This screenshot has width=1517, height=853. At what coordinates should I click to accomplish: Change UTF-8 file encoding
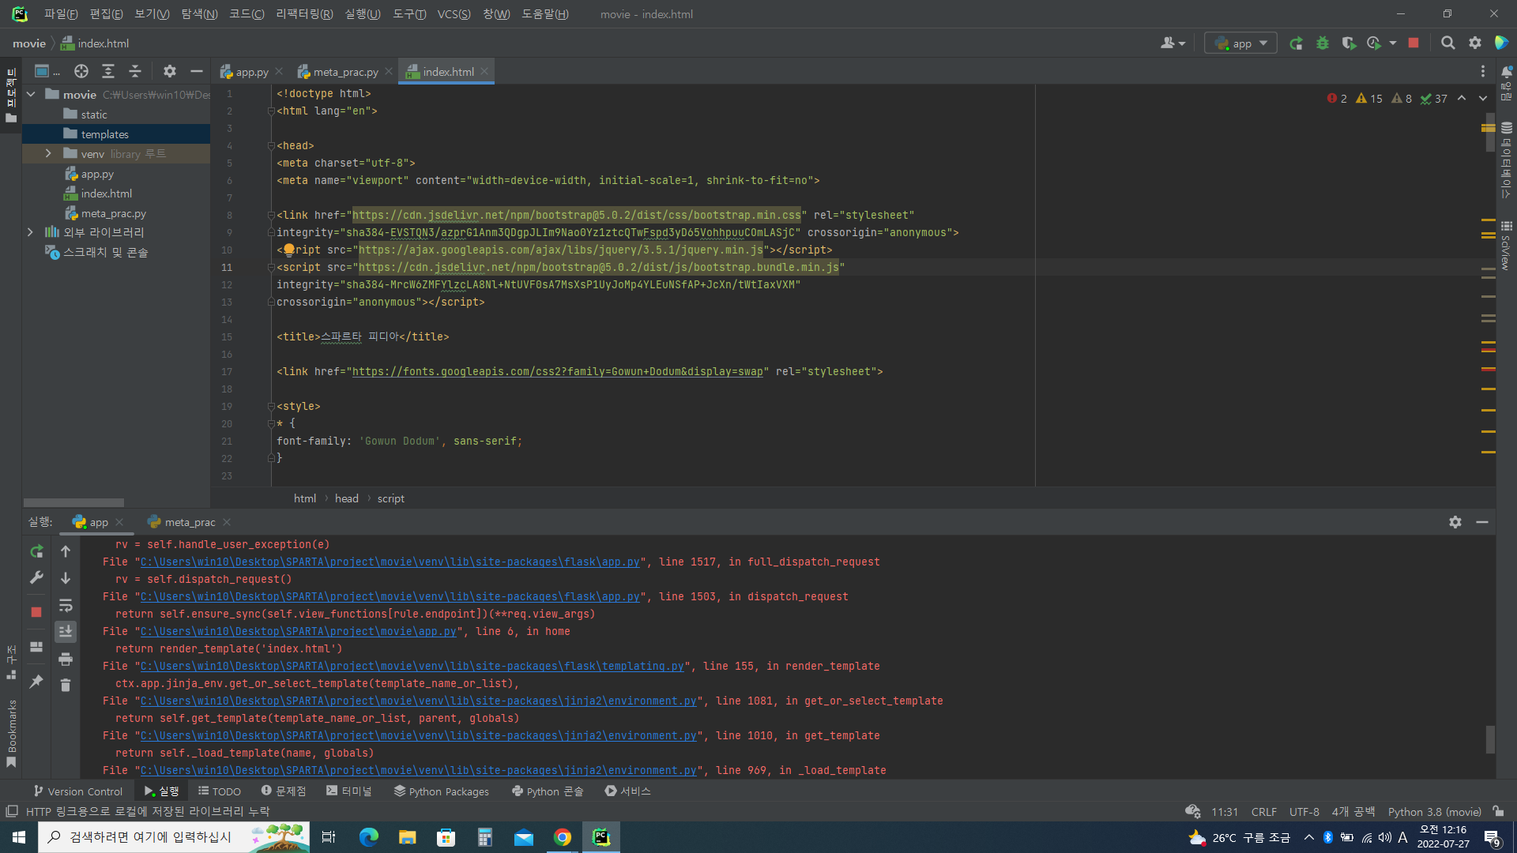(x=1304, y=812)
